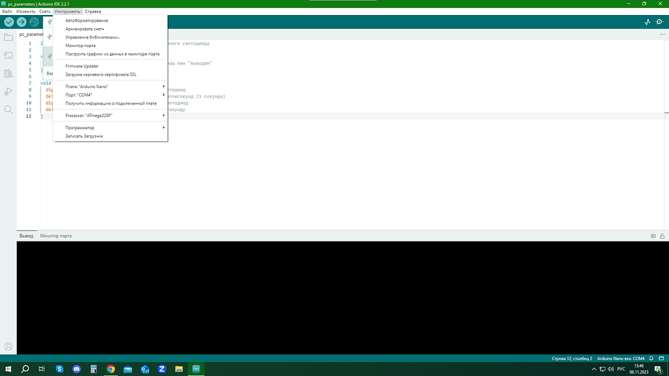This screenshot has height=376, width=669.
Task: Toggle bottom panel icon in status bar
Action: 662,358
